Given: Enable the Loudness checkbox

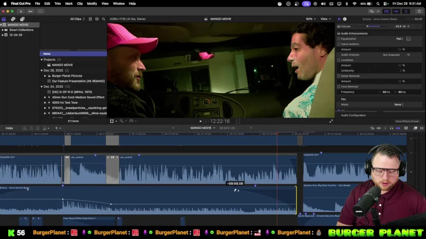Looking at the screenshot, I should pyautogui.click(x=339, y=60).
